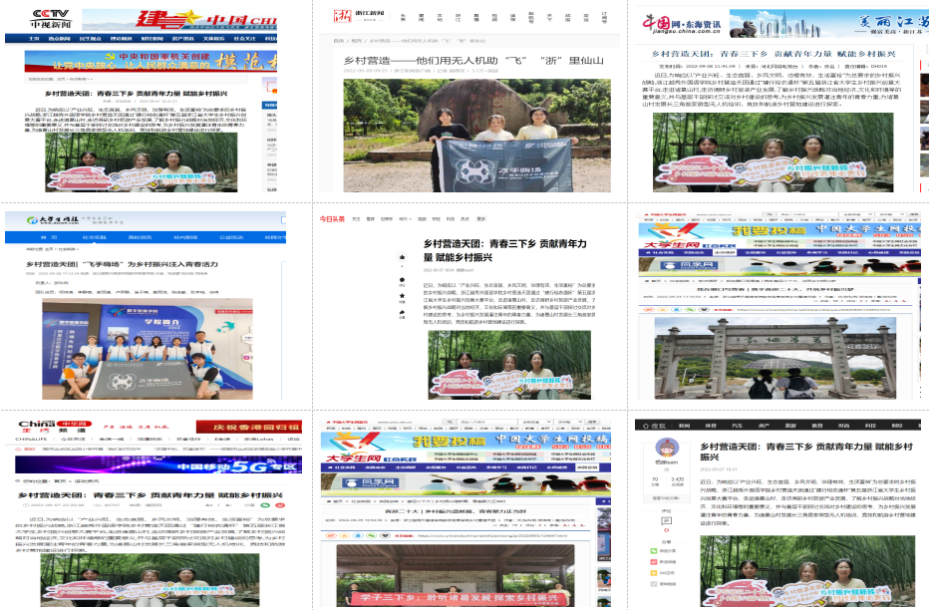Click the 今日头条 red logo
929x610 pixels.
click(331, 218)
